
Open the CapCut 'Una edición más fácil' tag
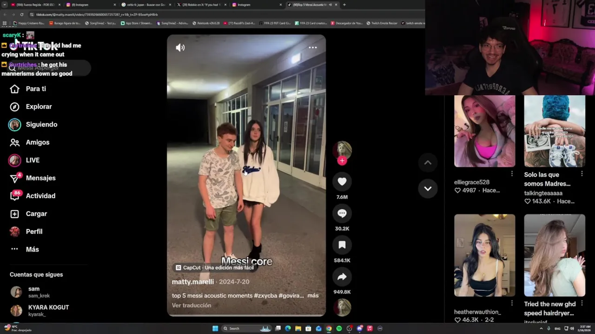tap(215, 268)
